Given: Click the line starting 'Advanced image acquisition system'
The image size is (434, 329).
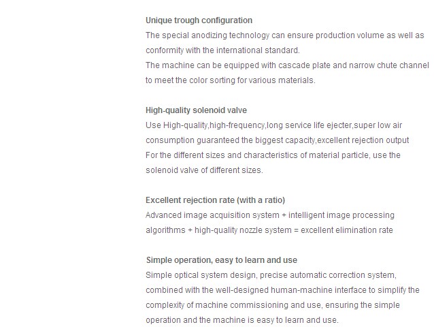Looking at the screenshot, I should click(270, 215).
